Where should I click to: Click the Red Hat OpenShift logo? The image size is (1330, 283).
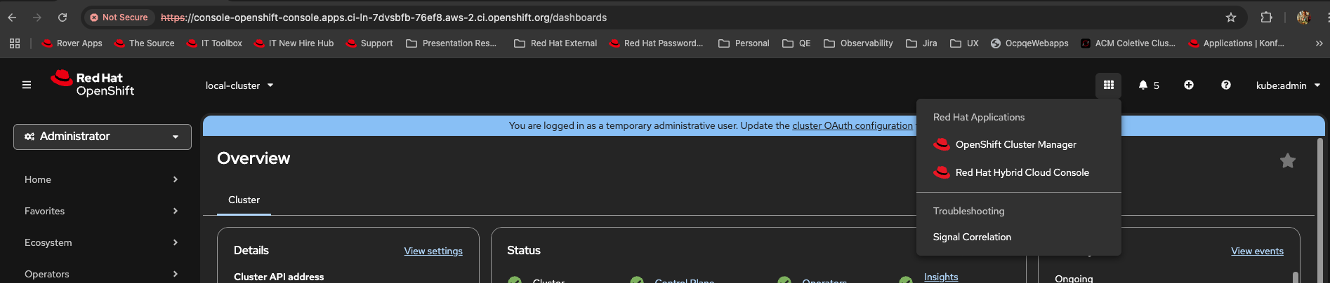(x=93, y=84)
